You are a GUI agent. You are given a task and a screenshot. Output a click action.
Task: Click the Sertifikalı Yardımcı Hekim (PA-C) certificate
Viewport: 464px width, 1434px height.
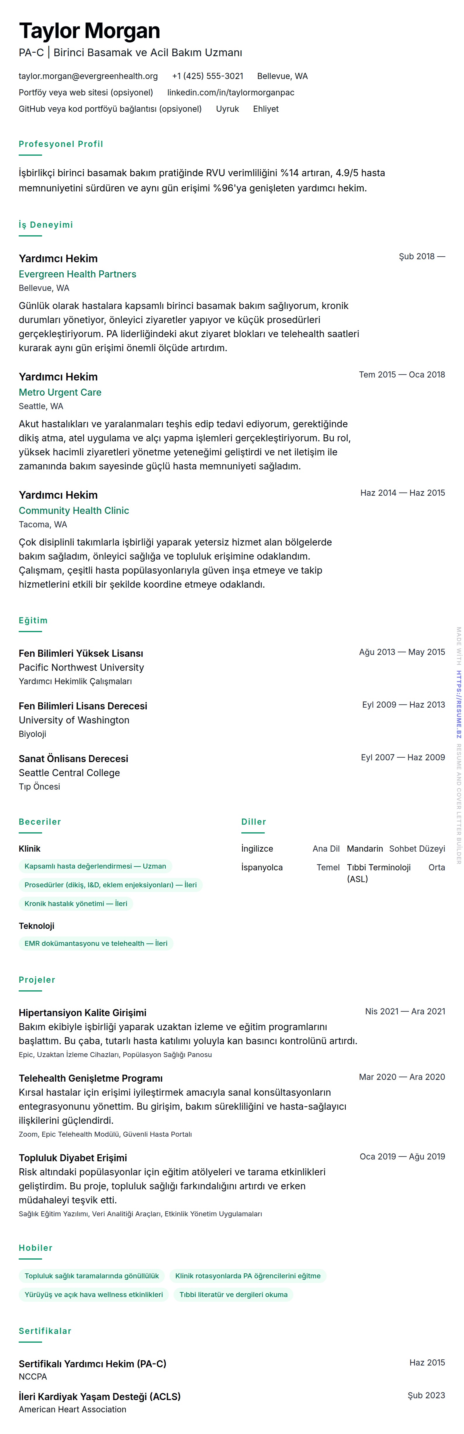[x=92, y=1364]
